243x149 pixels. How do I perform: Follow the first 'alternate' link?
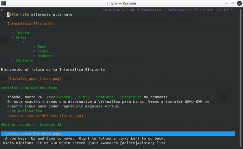coord(19,14)
